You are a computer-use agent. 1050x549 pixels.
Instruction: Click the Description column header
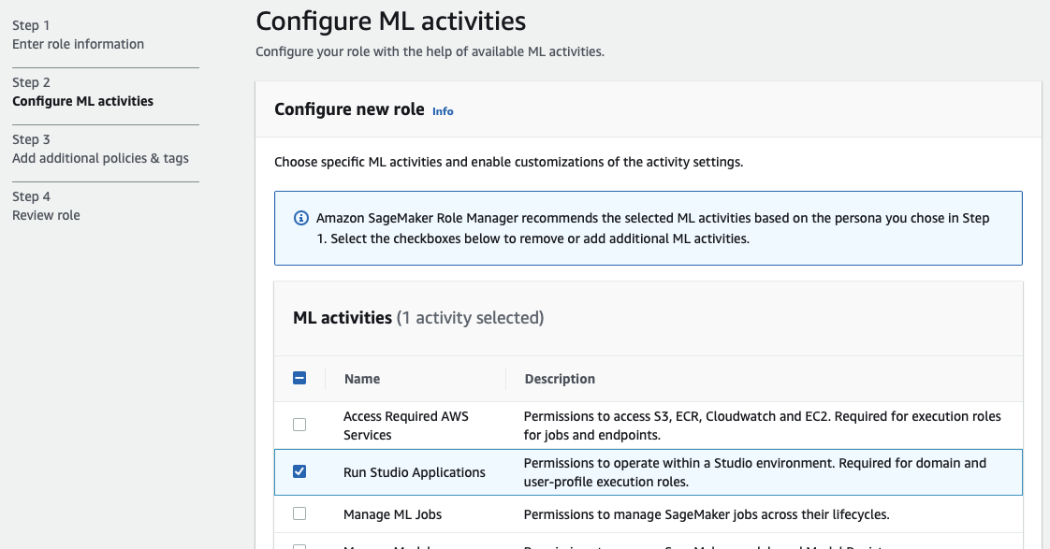[x=560, y=379]
